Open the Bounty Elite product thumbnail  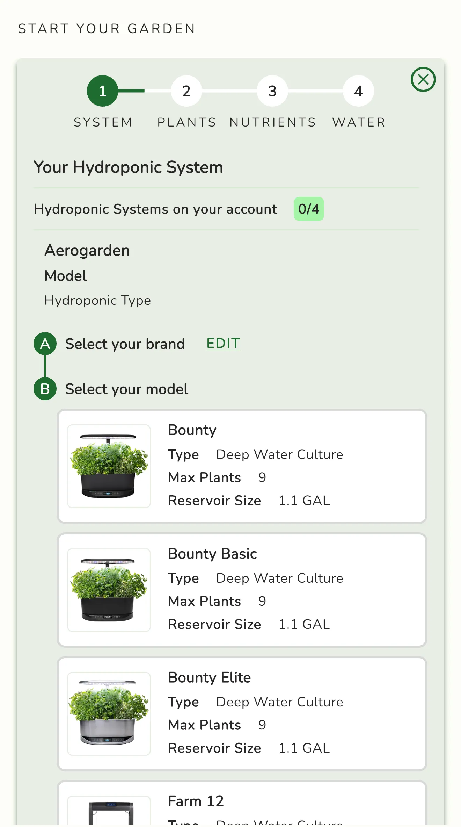[109, 714]
